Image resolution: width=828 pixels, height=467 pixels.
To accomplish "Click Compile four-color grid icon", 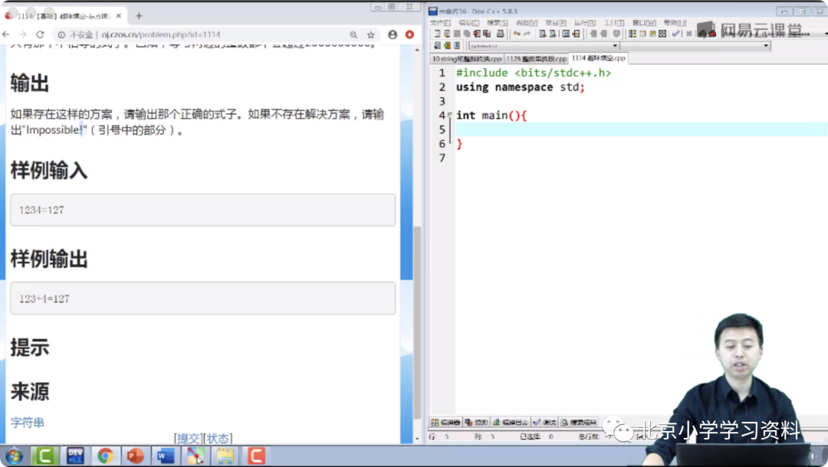I will [x=632, y=34].
